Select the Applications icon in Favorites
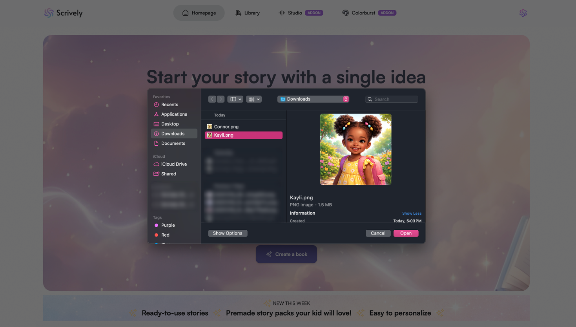This screenshot has width=576, height=327. (x=156, y=114)
